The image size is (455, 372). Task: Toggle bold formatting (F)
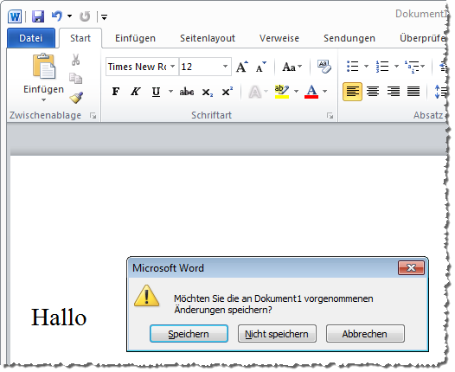click(x=116, y=92)
